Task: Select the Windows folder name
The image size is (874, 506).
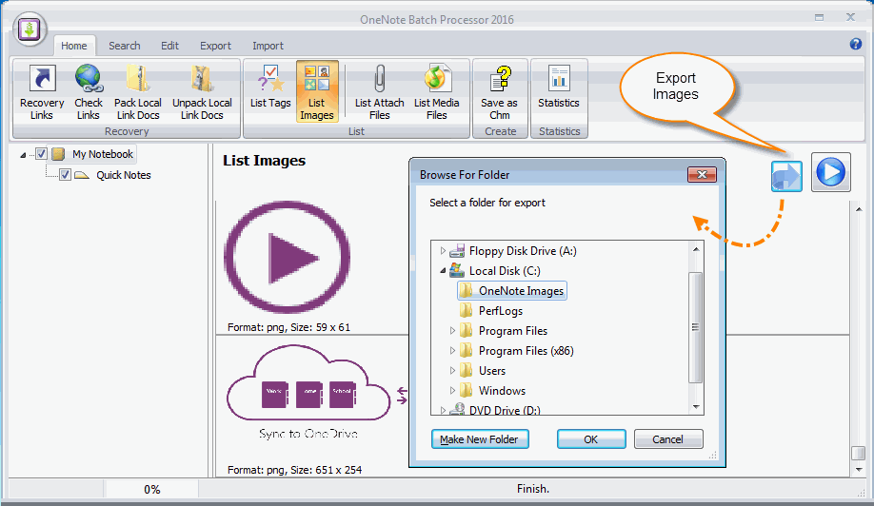Action: [502, 391]
